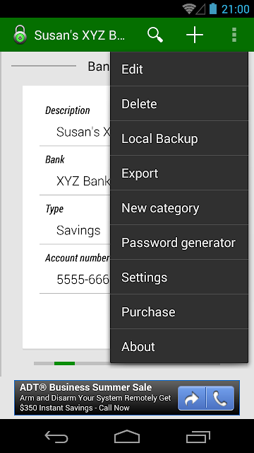The image size is (254, 453).
Task: Go to the Android home button
Action: [127, 436]
